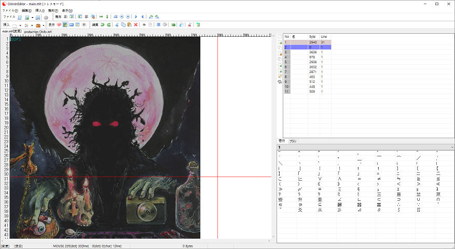This screenshot has height=249, width=455.
Task: Click the settings gear icon in file toolbar
Action: tap(46, 17)
